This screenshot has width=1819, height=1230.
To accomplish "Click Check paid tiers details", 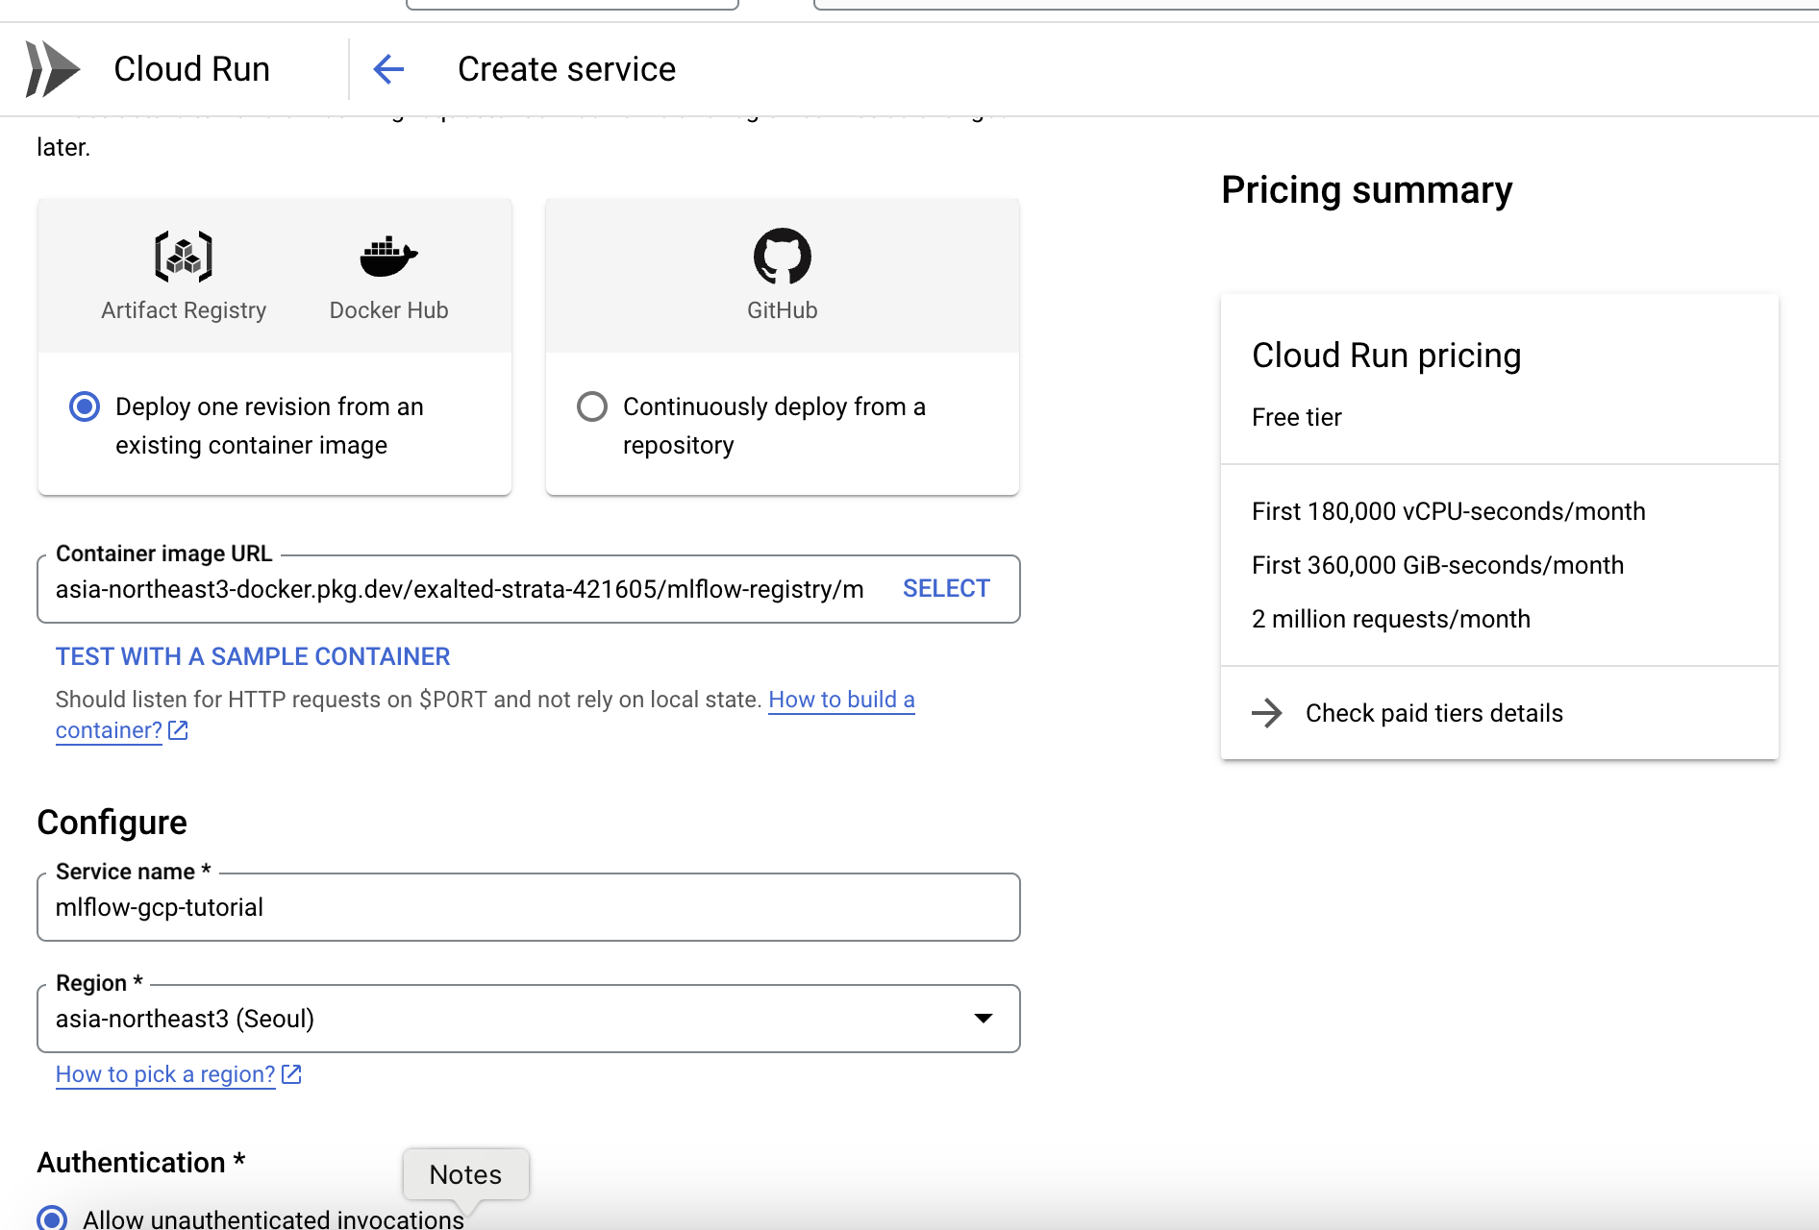I will point(1433,713).
